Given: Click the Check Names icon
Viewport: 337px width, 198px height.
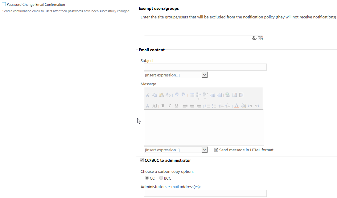Looking at the screenshot, I should click(254, 38).
